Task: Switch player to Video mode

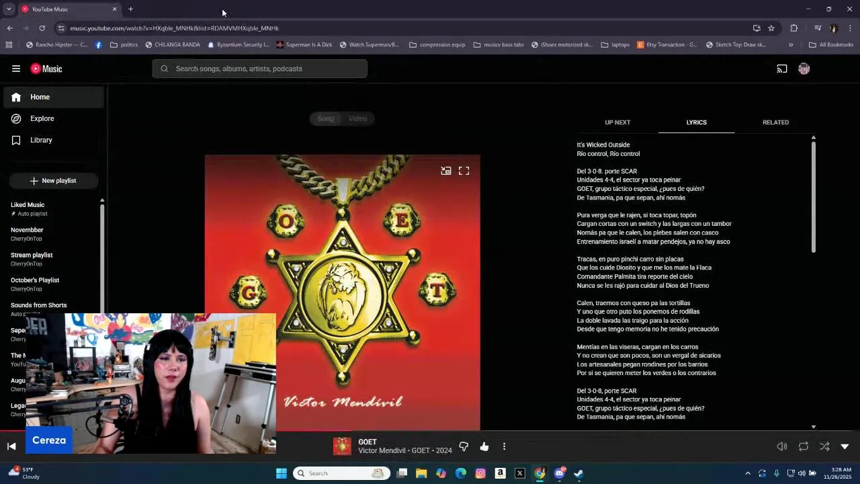Action: click(x=357, y=118)
